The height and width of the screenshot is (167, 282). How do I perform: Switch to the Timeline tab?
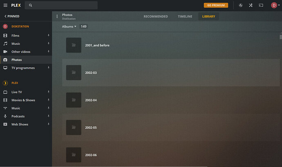[x=185, y=16]
